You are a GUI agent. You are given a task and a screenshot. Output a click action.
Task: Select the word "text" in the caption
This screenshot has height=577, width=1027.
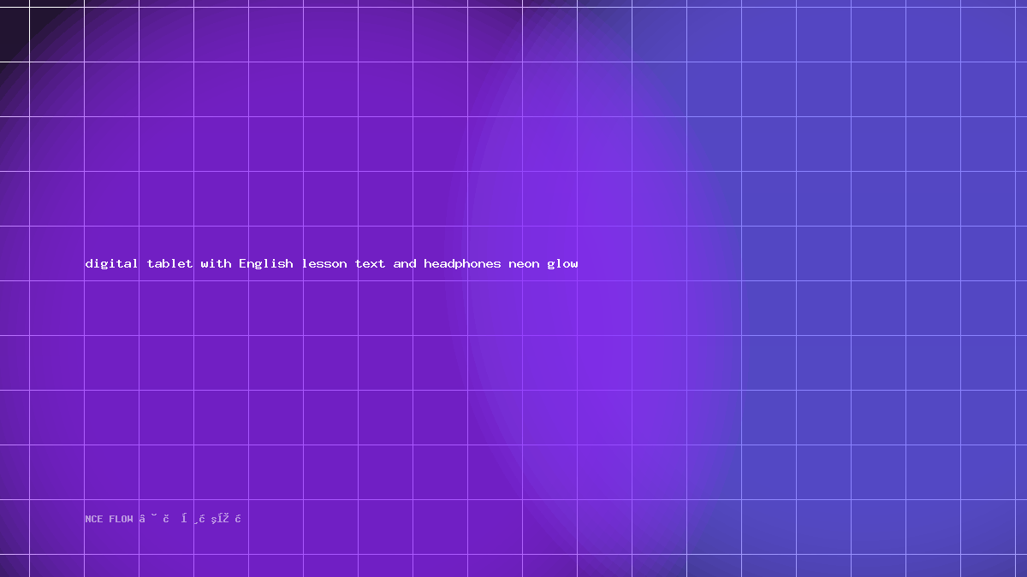click(x=371, y=263)
